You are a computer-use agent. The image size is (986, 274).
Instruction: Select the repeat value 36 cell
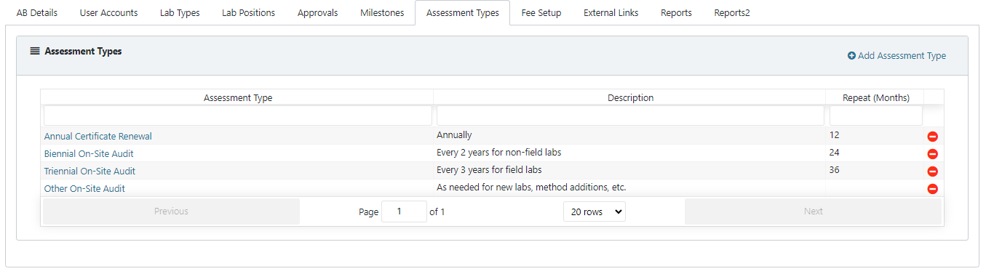(x=875, y=170)
